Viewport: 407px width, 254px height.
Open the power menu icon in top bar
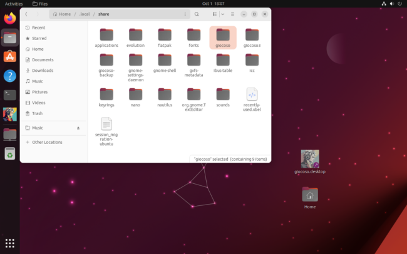pyautogui.click(x=399, y=4)
